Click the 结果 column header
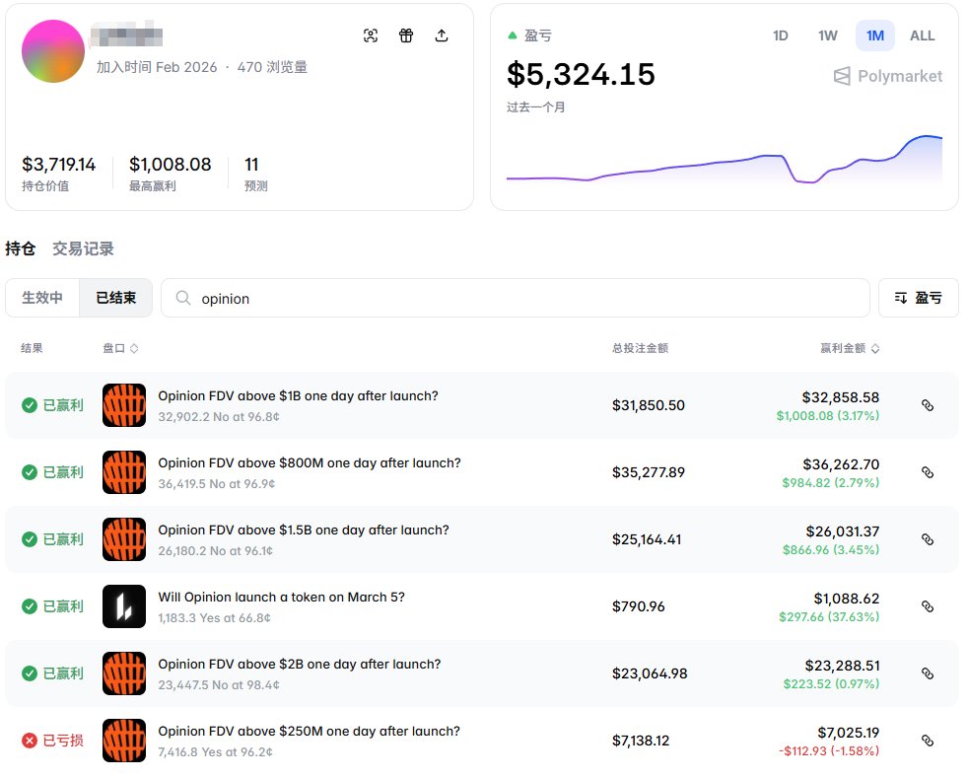 33,349
